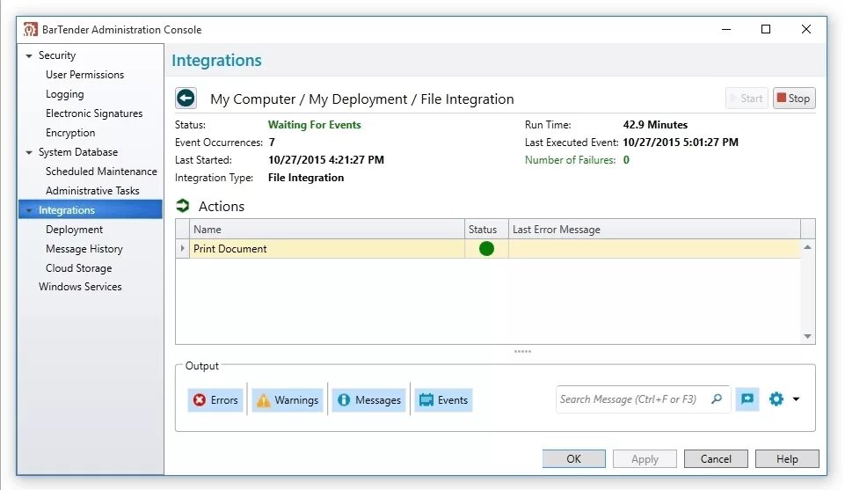Stop the File Integration
Screen dimensions: 845x490
point(794,99)
